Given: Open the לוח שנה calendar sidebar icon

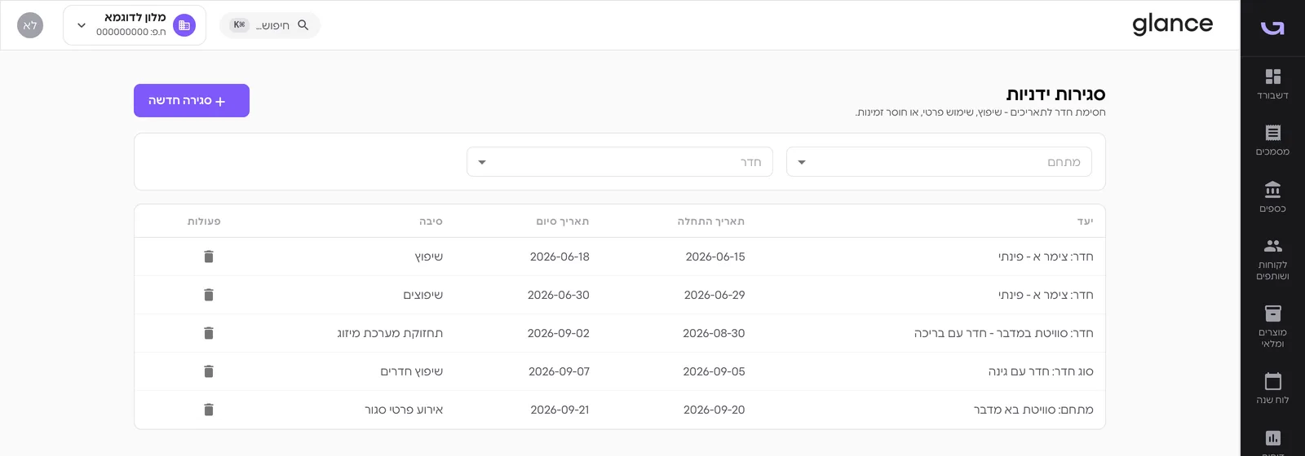Looking at the screenshot, I should tap(1272, 388).
